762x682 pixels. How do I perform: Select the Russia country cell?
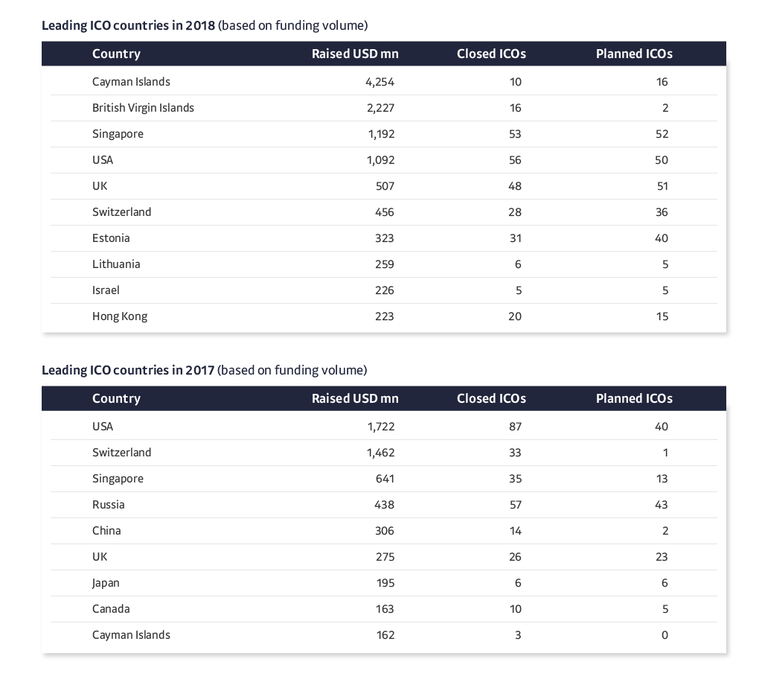[x=109, y=505]
